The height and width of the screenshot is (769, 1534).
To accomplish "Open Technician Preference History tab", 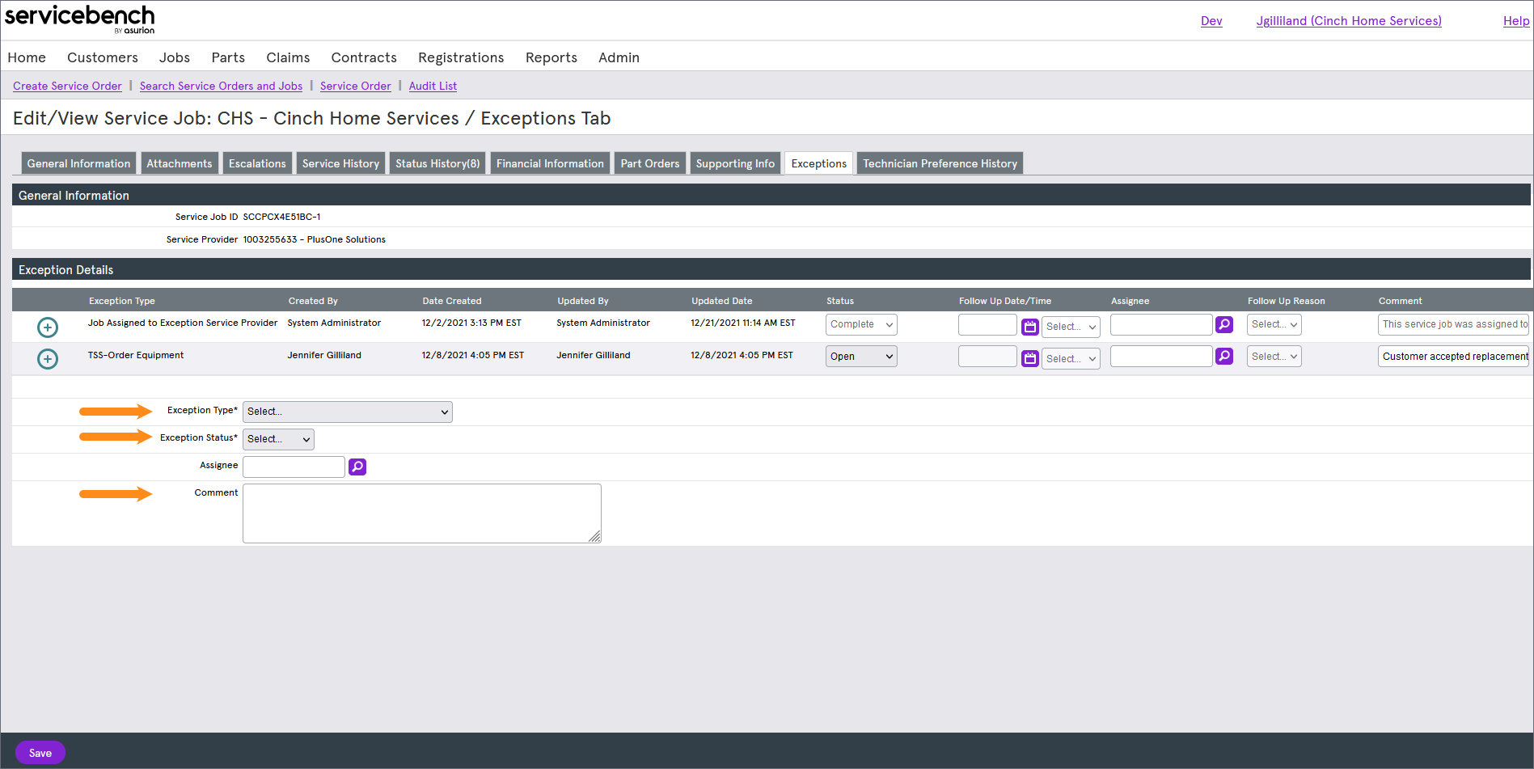I will 940,163.
